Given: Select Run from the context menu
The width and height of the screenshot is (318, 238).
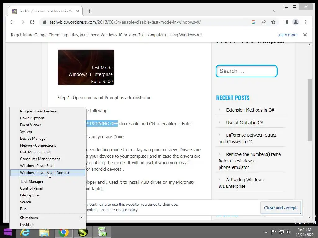Looking at the screenshot, I should tap(48, 209).
